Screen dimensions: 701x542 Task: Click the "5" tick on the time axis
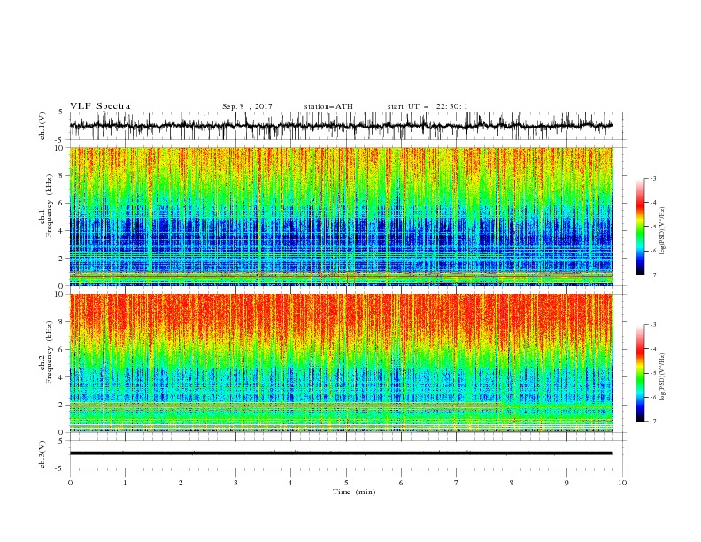[346, 483]
